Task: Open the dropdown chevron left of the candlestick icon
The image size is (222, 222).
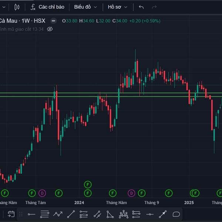Action: point(4,7)
